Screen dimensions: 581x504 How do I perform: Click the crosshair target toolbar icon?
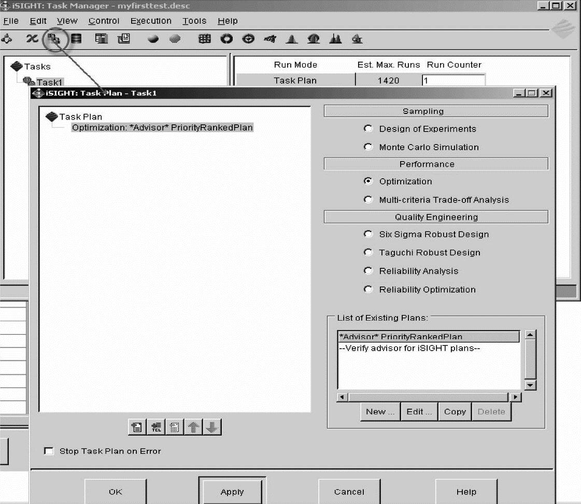[x=248, y=38]
